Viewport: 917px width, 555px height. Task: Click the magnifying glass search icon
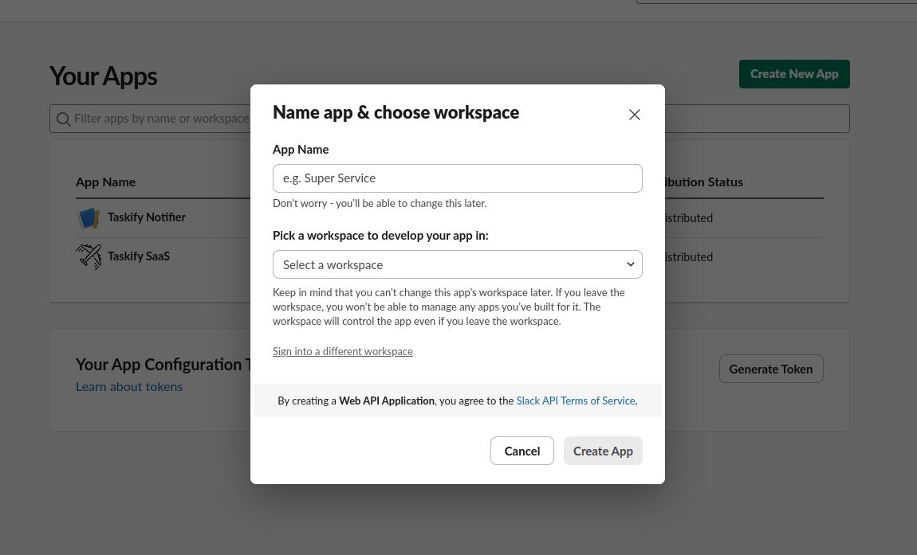pyautogui.click(x=63, y=119)
